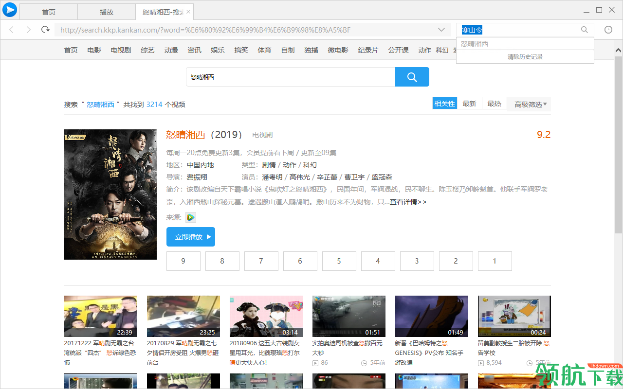Open 电视剧 in navigation menu
The image size is (623, 389).
tap(121, 50)
